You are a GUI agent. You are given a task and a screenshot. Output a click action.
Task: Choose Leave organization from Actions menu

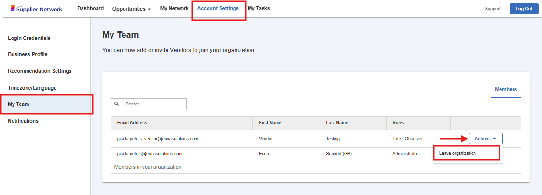458,153
